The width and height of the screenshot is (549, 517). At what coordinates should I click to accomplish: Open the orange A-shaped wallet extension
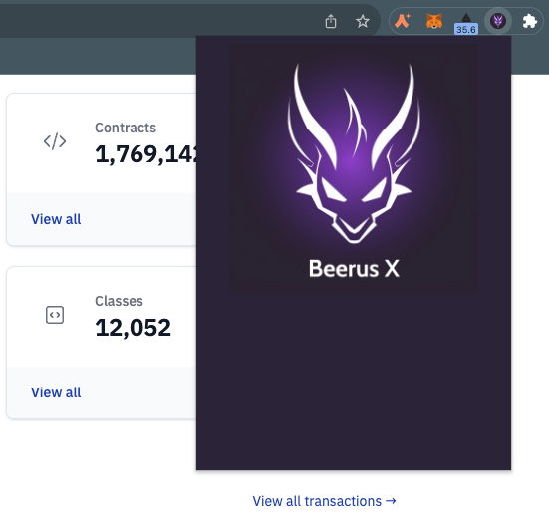pos(402,21)
